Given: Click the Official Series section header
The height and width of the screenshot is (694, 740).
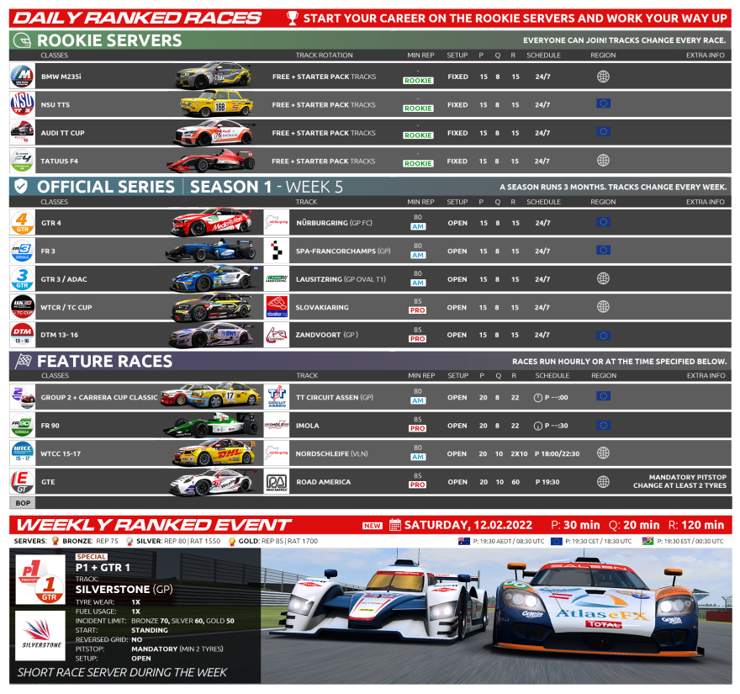Looking at the screenshot, I should pyautogui.click(x=105, y=187).
